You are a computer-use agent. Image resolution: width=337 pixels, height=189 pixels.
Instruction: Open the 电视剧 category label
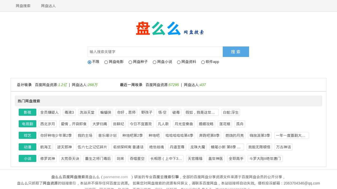[x=27, y=124]
